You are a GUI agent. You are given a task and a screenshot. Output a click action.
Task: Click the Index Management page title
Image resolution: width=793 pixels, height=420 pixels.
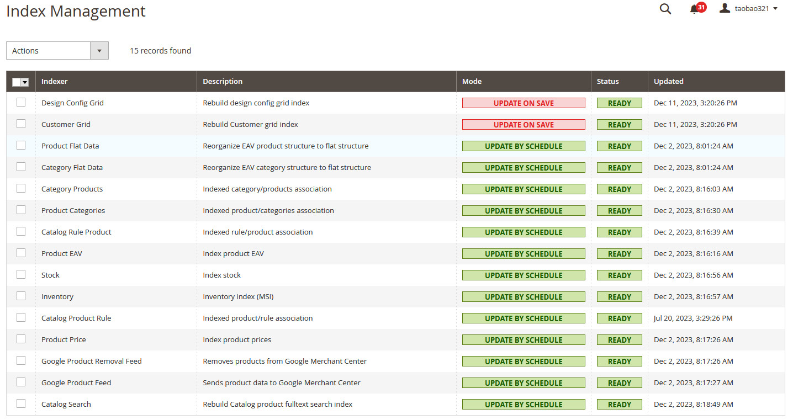click(76, 11)
